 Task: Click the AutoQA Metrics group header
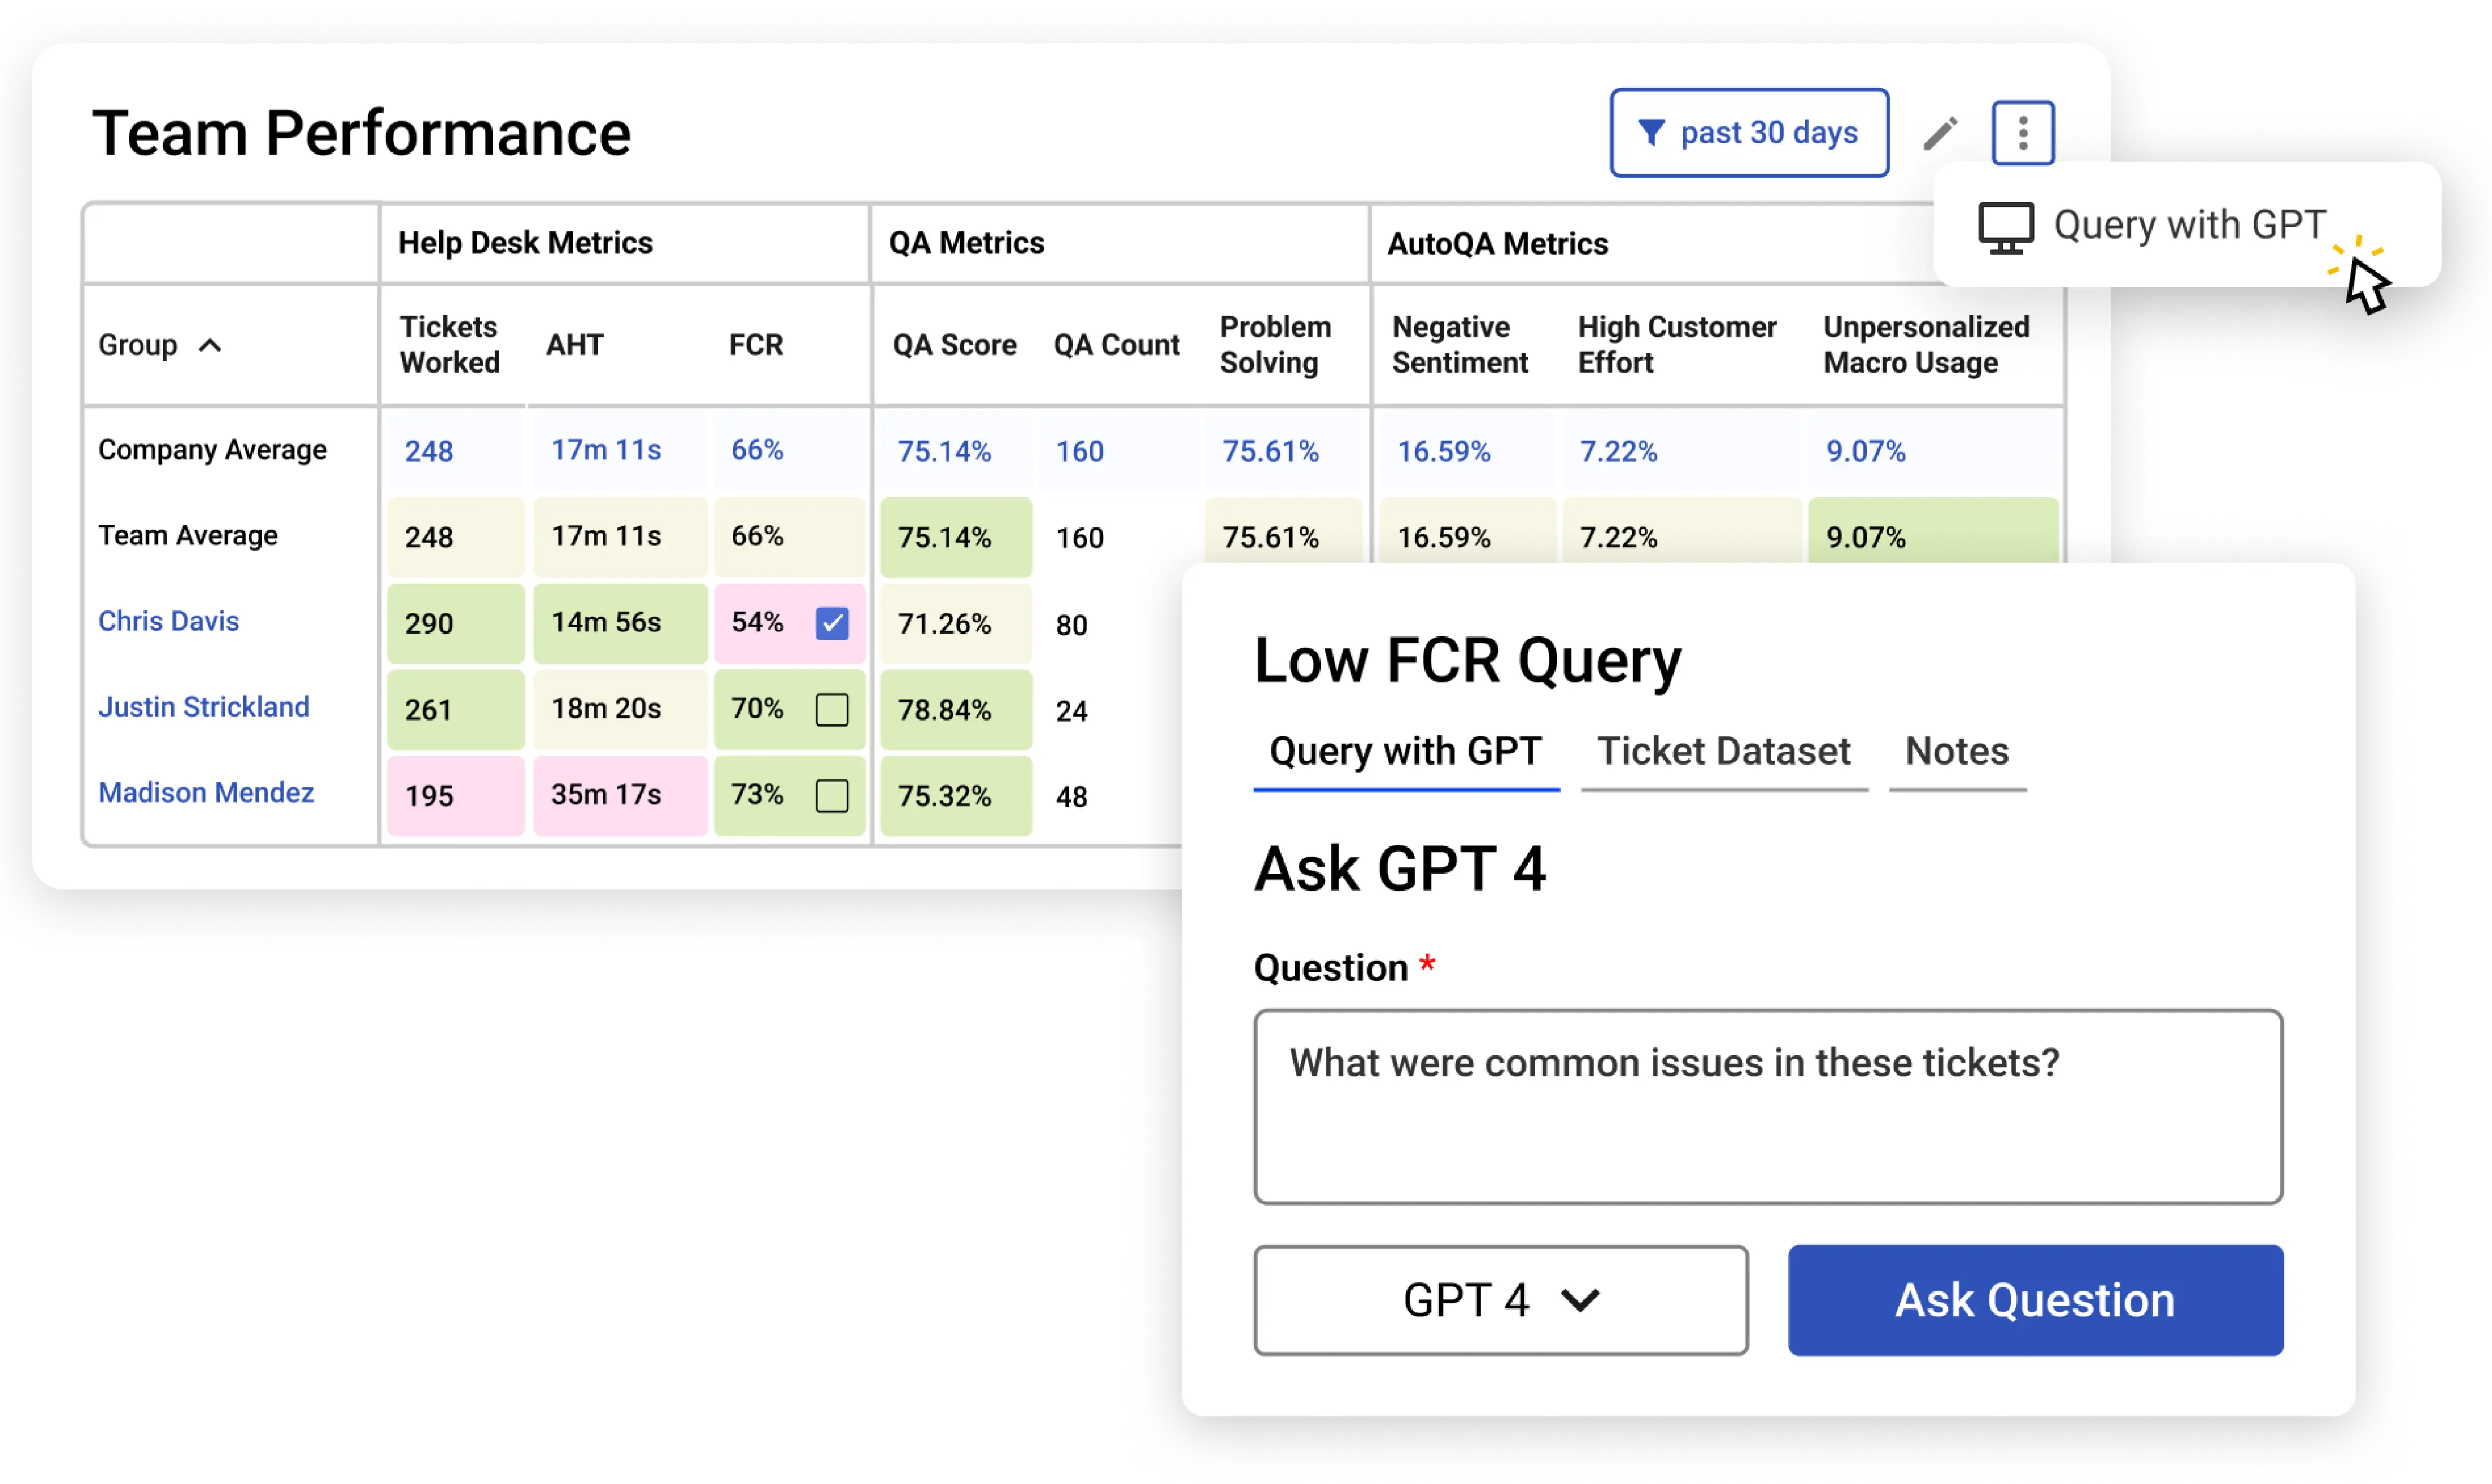click(x=1497, y=244)
